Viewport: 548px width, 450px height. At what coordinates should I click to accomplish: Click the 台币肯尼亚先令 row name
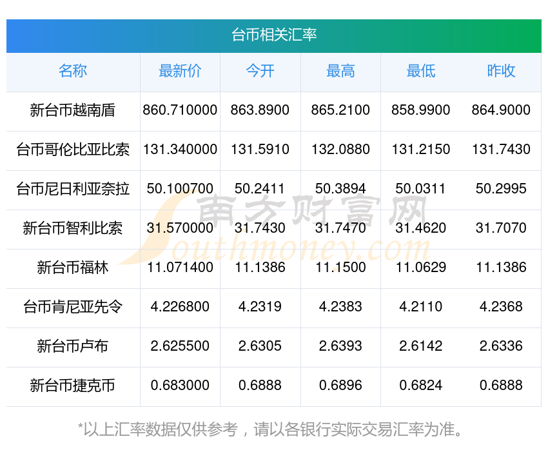point(73,307)
